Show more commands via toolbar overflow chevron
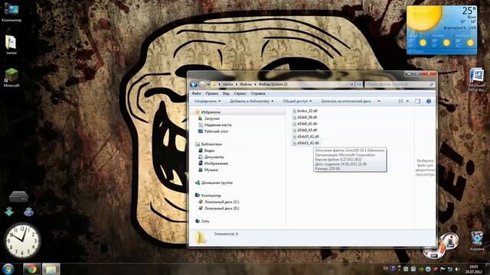The image size is (490, 275). pyautogui.click(x=379, y=102)
